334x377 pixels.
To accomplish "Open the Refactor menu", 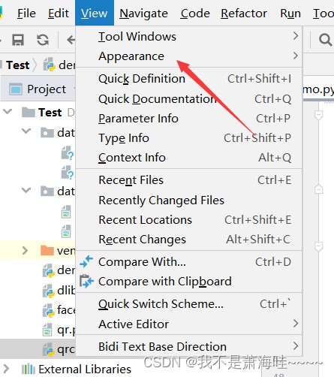I will coord(244,14).
